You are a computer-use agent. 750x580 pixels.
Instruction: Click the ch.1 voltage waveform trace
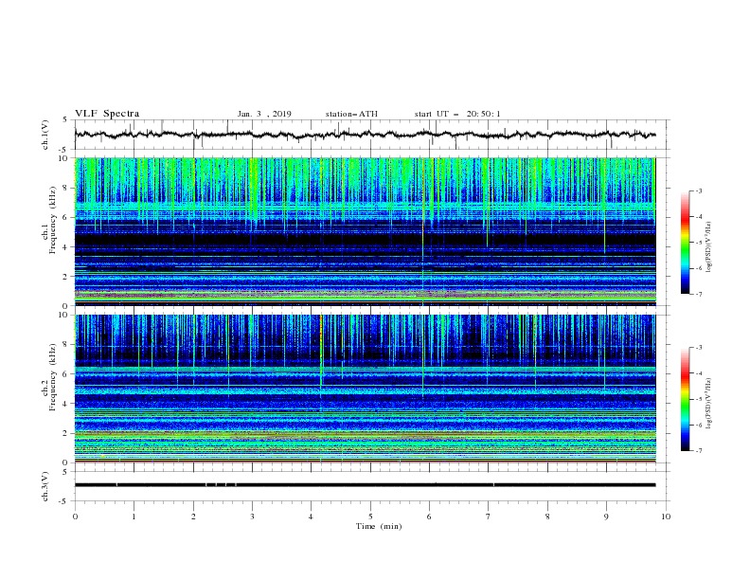pyautogui.click(x=365, y=135)
